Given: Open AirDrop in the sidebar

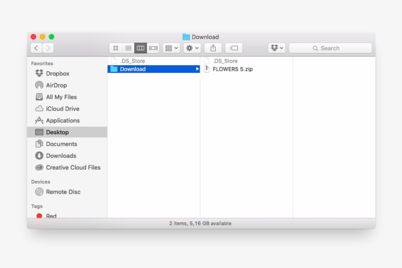Looking at the screenshot, I should (x=56, y=85).
